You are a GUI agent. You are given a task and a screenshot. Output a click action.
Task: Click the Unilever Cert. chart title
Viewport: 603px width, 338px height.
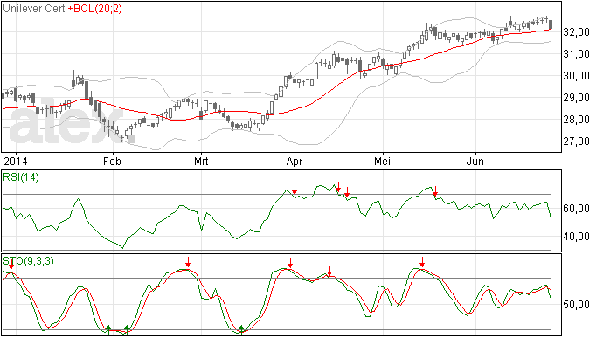35,9
